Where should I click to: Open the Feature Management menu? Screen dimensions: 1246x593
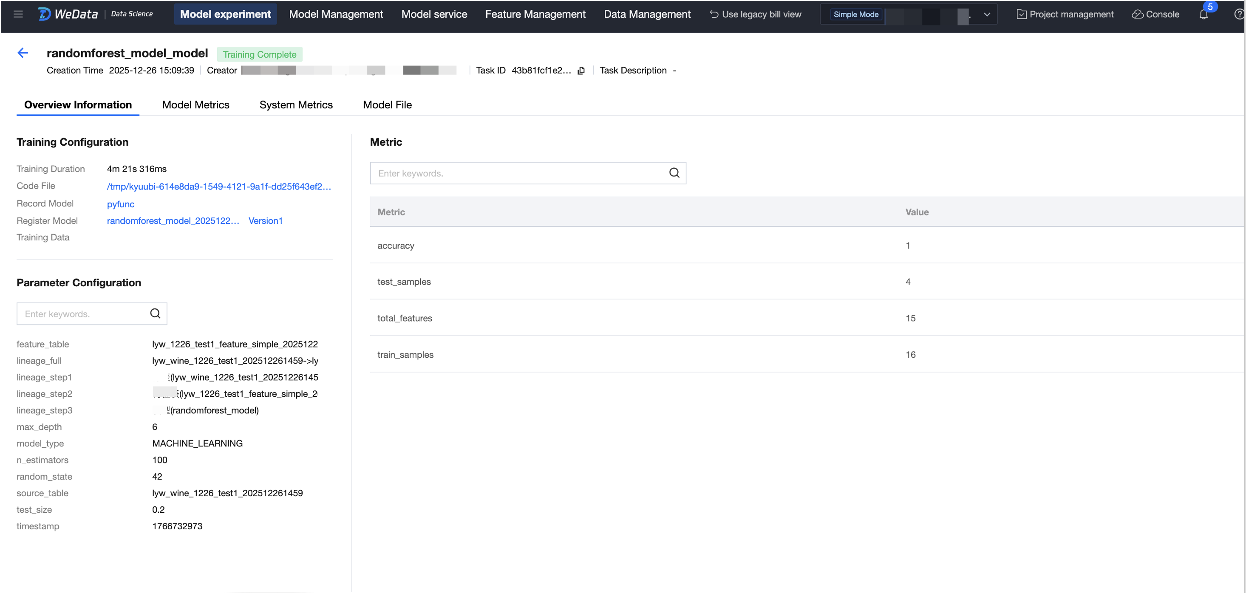(535, 14)
